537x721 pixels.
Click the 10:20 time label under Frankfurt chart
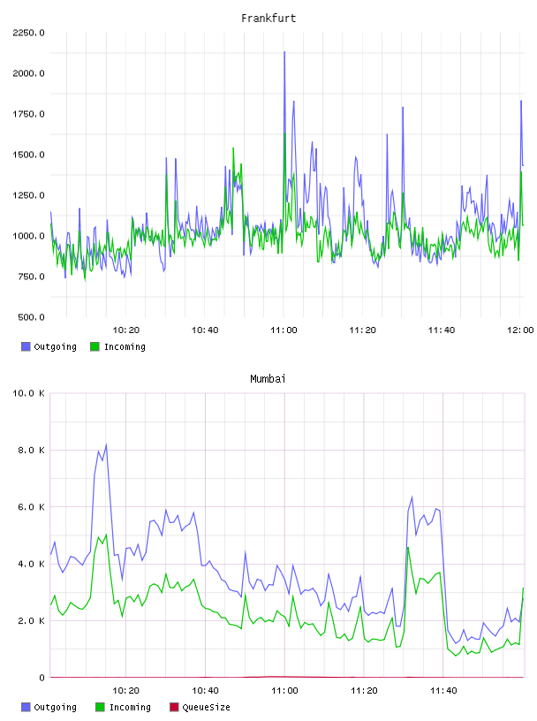(126, 330)
